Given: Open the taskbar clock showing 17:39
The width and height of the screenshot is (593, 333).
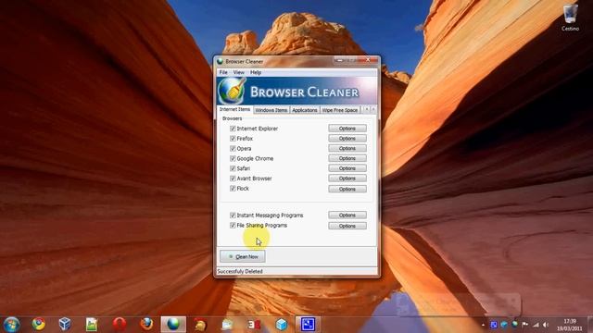Looking at the screenshot, I should click(569, 325).
